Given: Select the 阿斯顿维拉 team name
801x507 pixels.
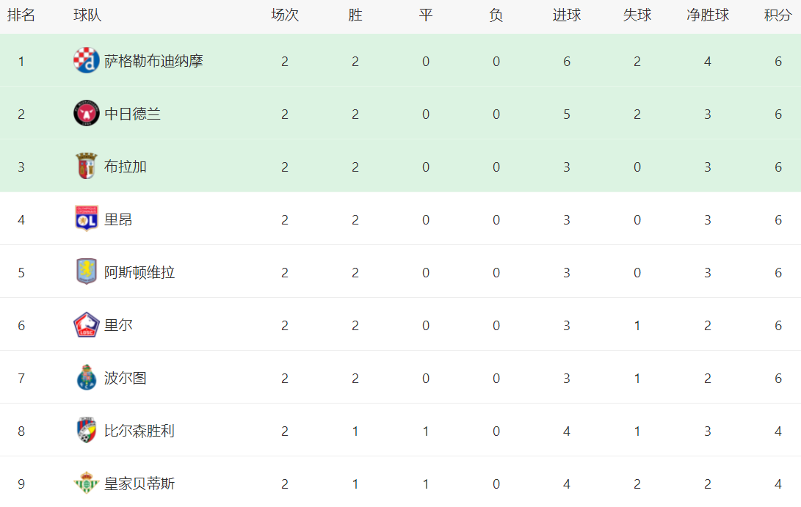Looking at the screenshot, I should tap(139, 272).
